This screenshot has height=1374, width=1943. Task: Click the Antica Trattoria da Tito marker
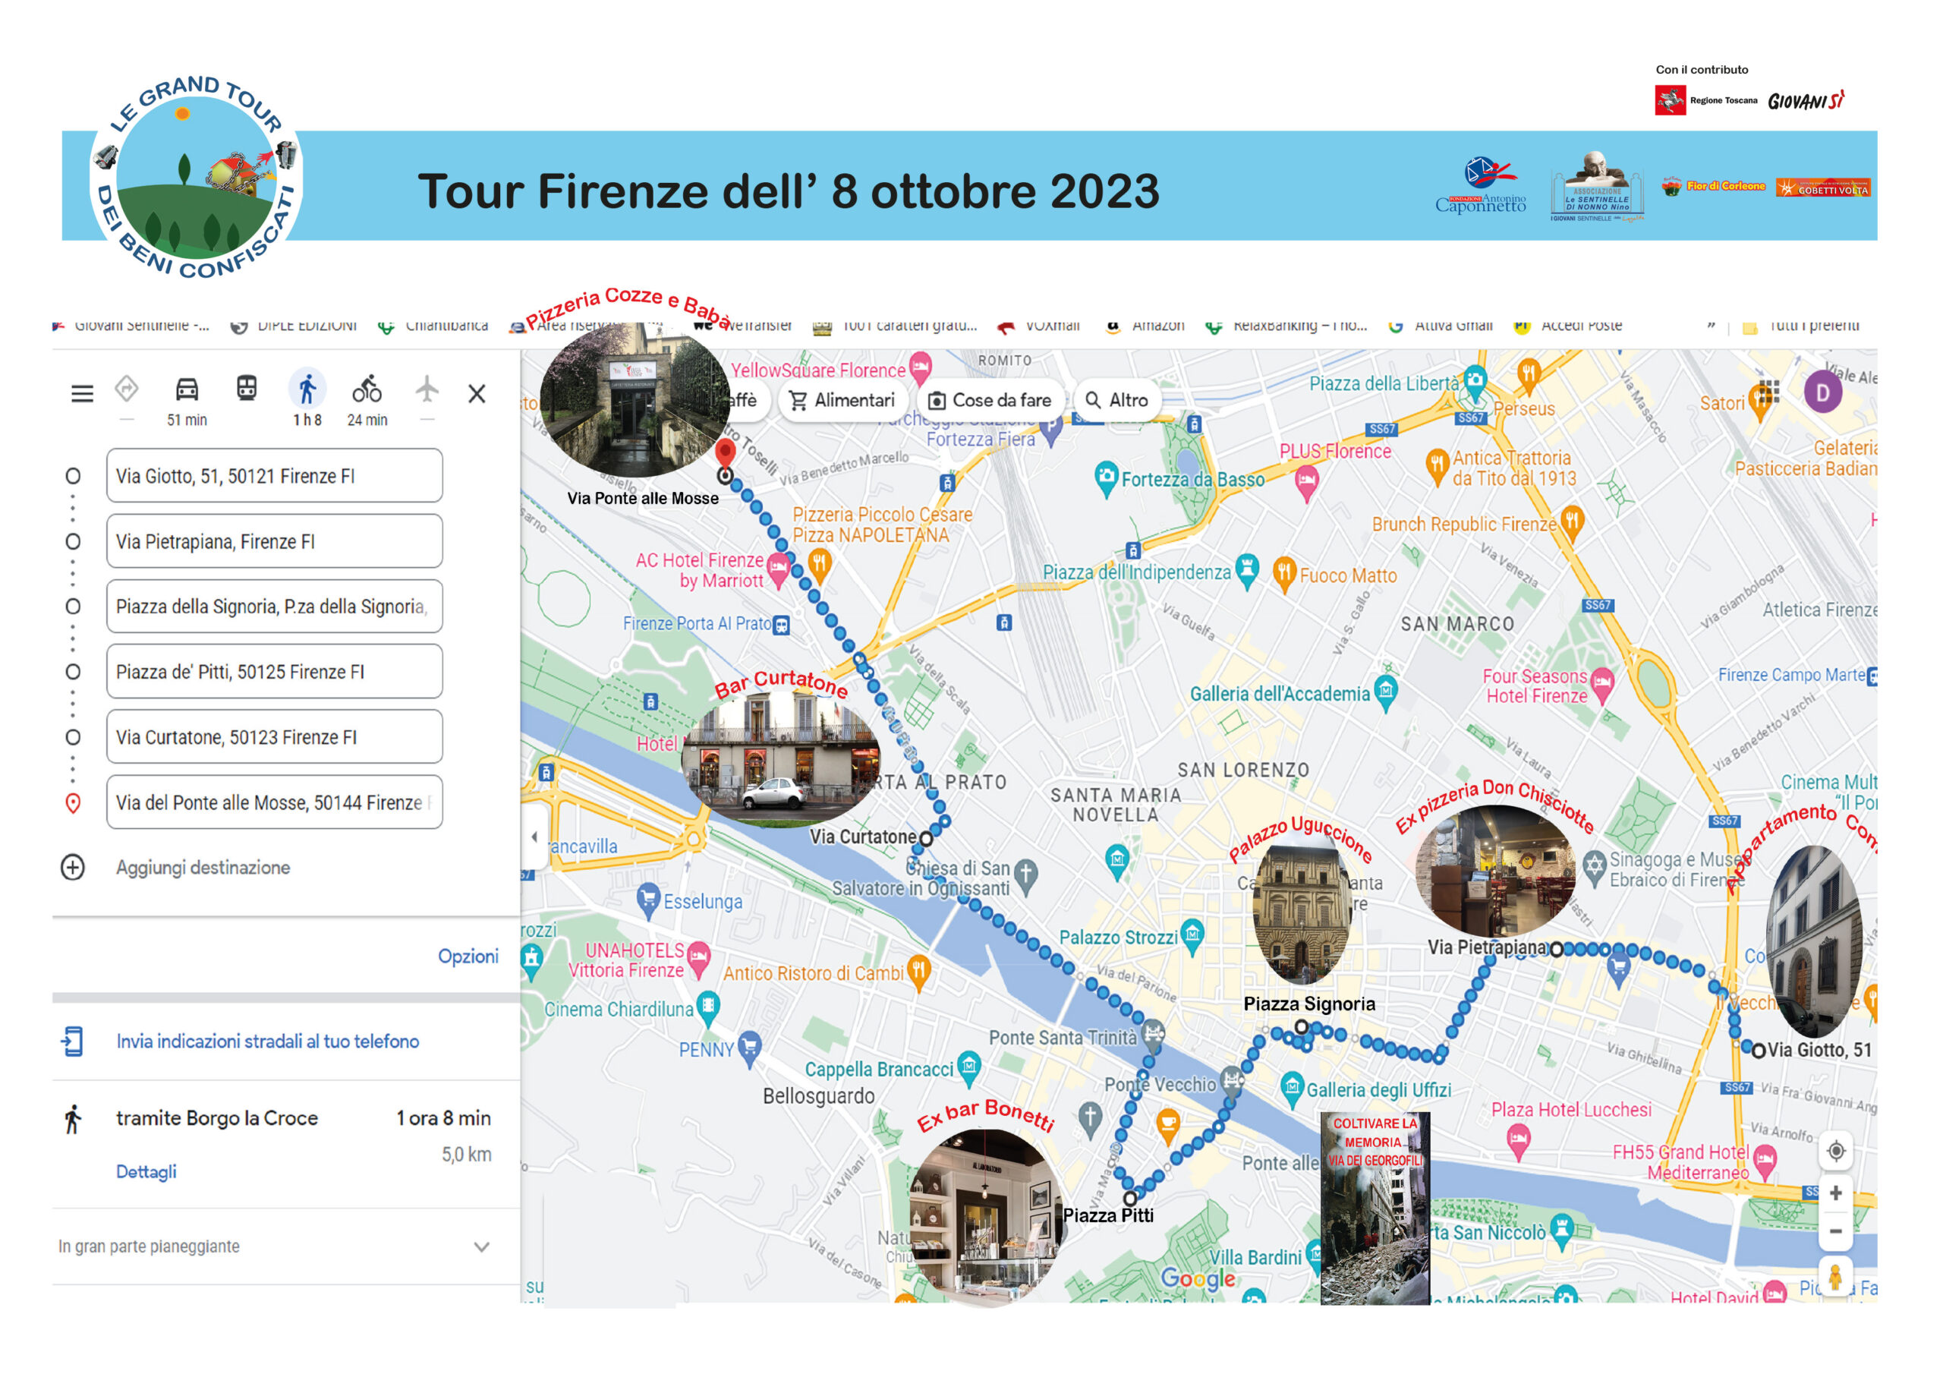point(1437,466)
